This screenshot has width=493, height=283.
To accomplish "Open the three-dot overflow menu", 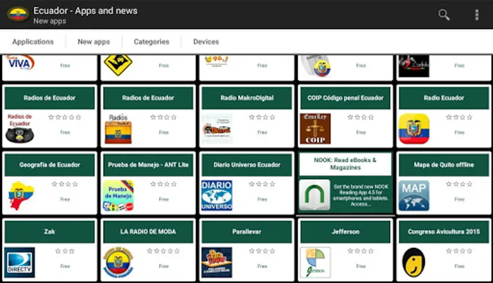I will click(x=477, y=15).
